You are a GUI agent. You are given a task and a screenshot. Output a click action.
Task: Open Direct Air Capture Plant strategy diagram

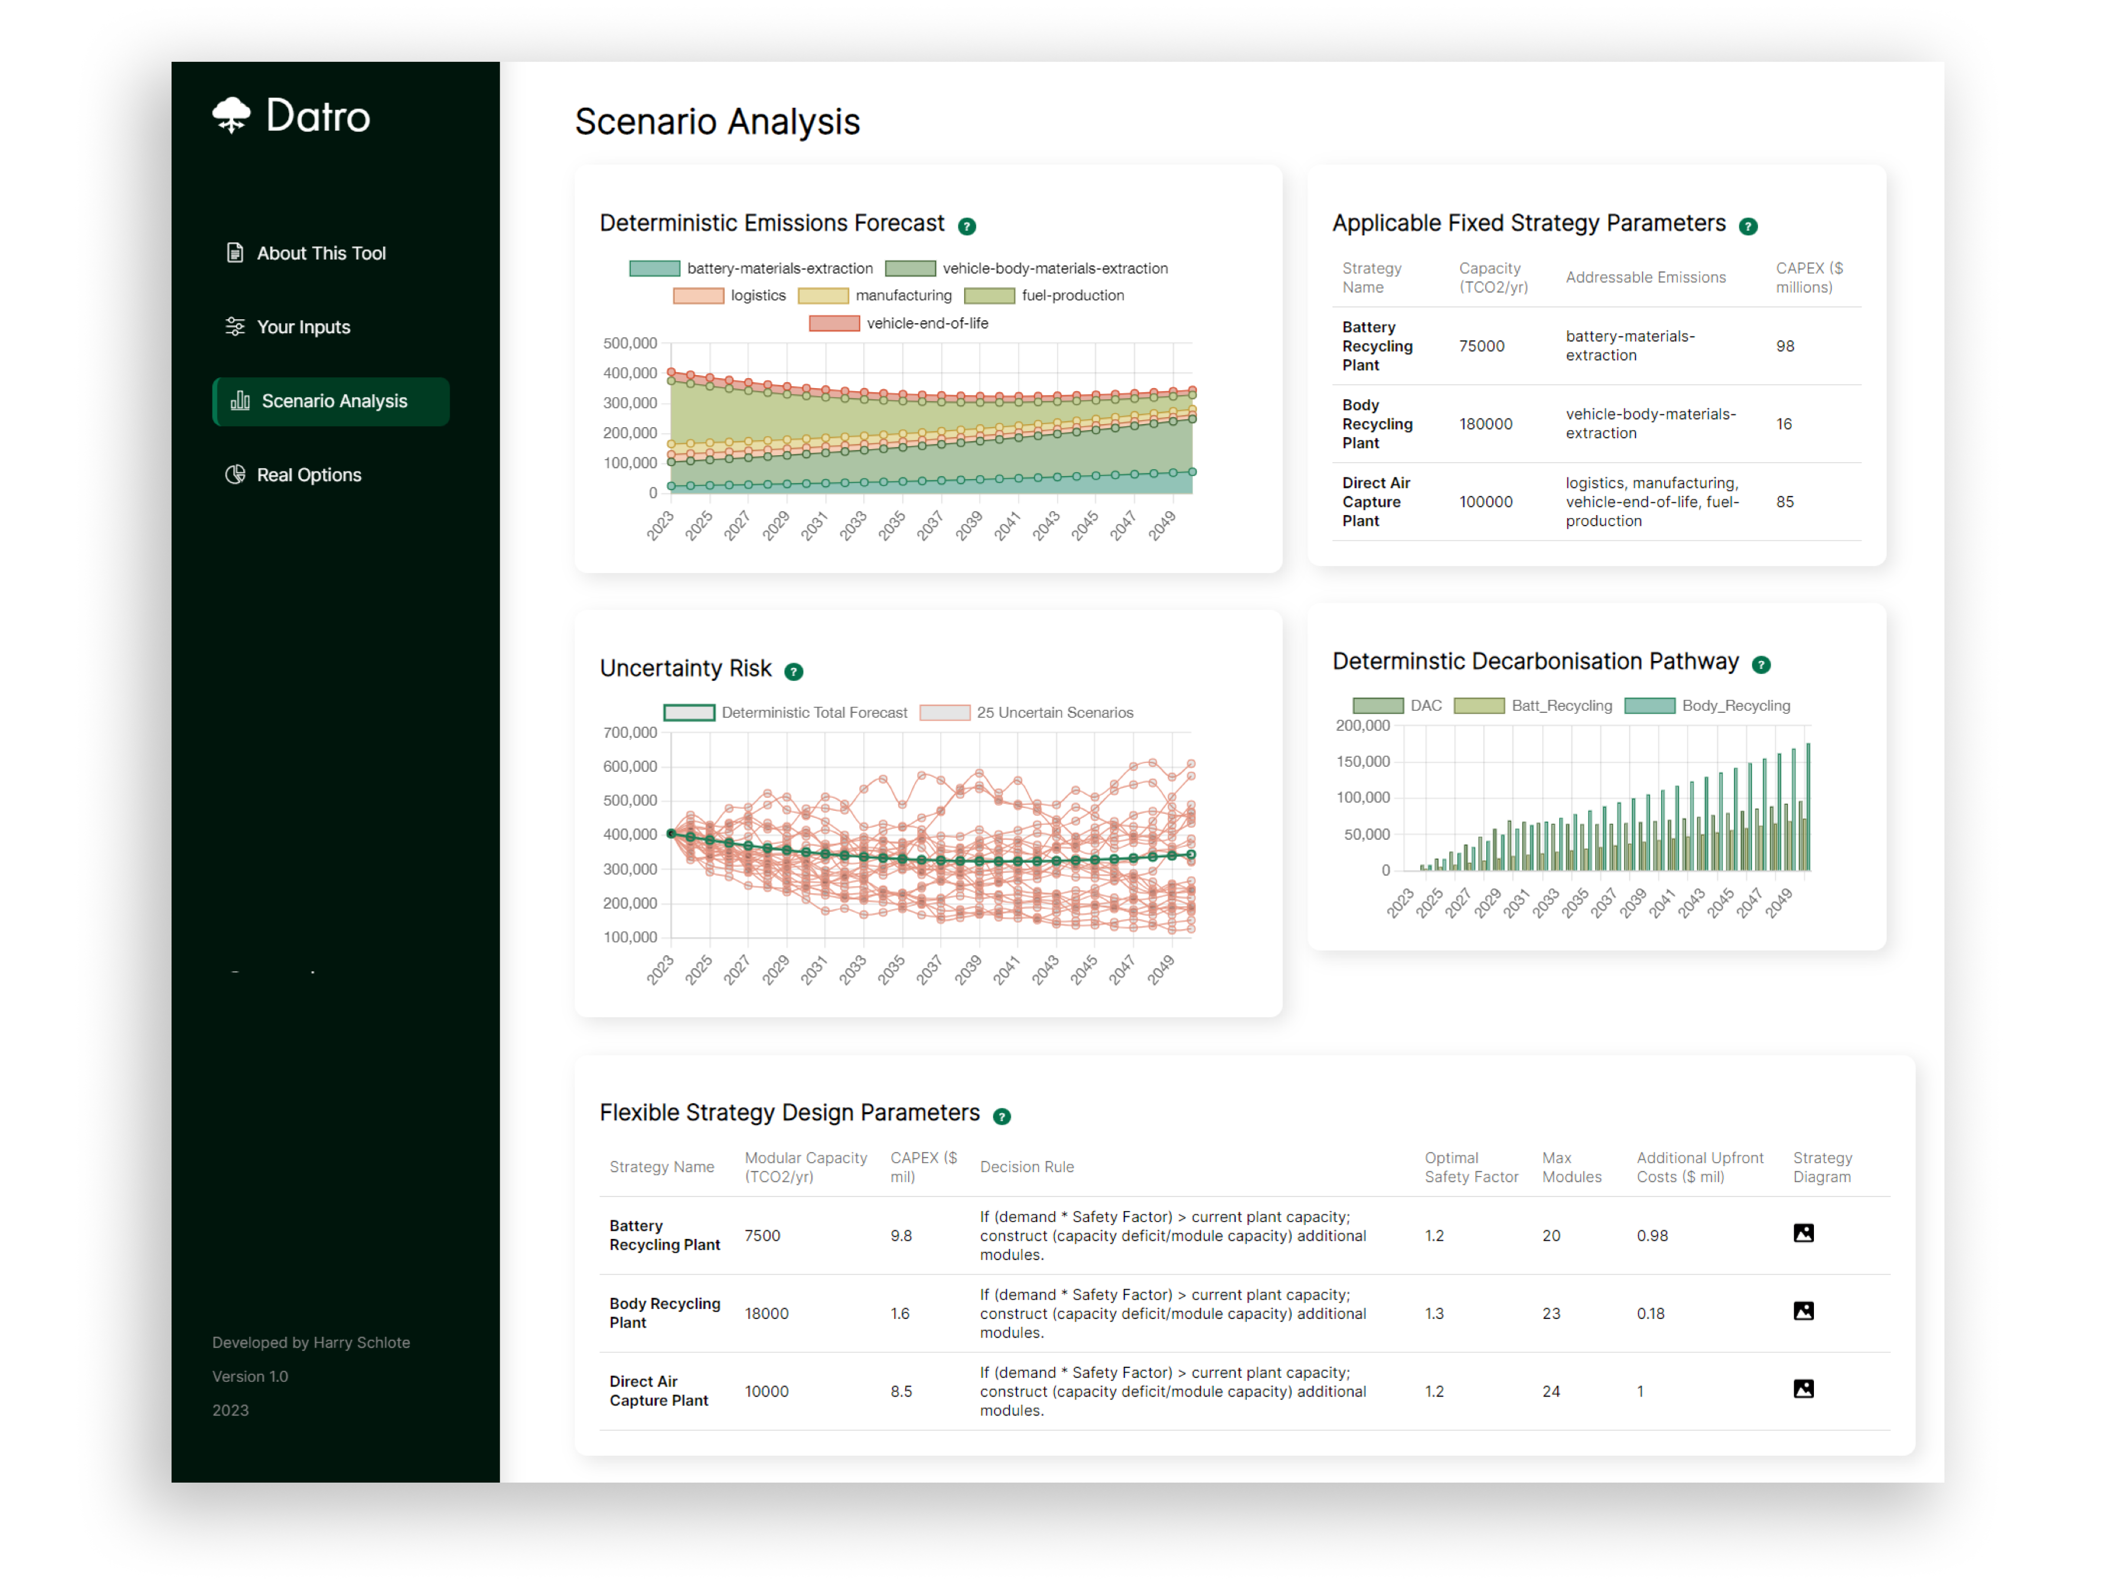coord(1803,1390)
